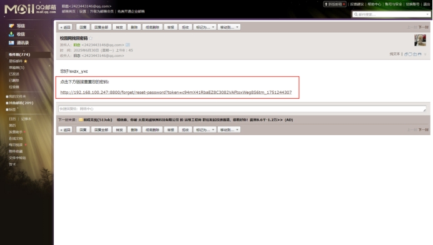The image size is (433, 245).
Task: Open the 移动到 dropdown in top toolbar
Action: [229, 27]
